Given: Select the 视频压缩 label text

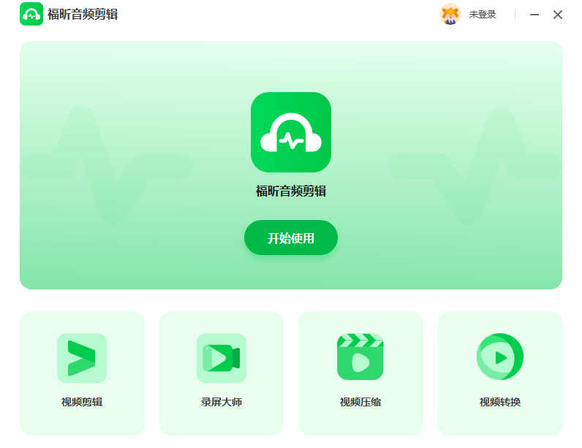Looking at the screenshot, I should [x=360, y=402].
